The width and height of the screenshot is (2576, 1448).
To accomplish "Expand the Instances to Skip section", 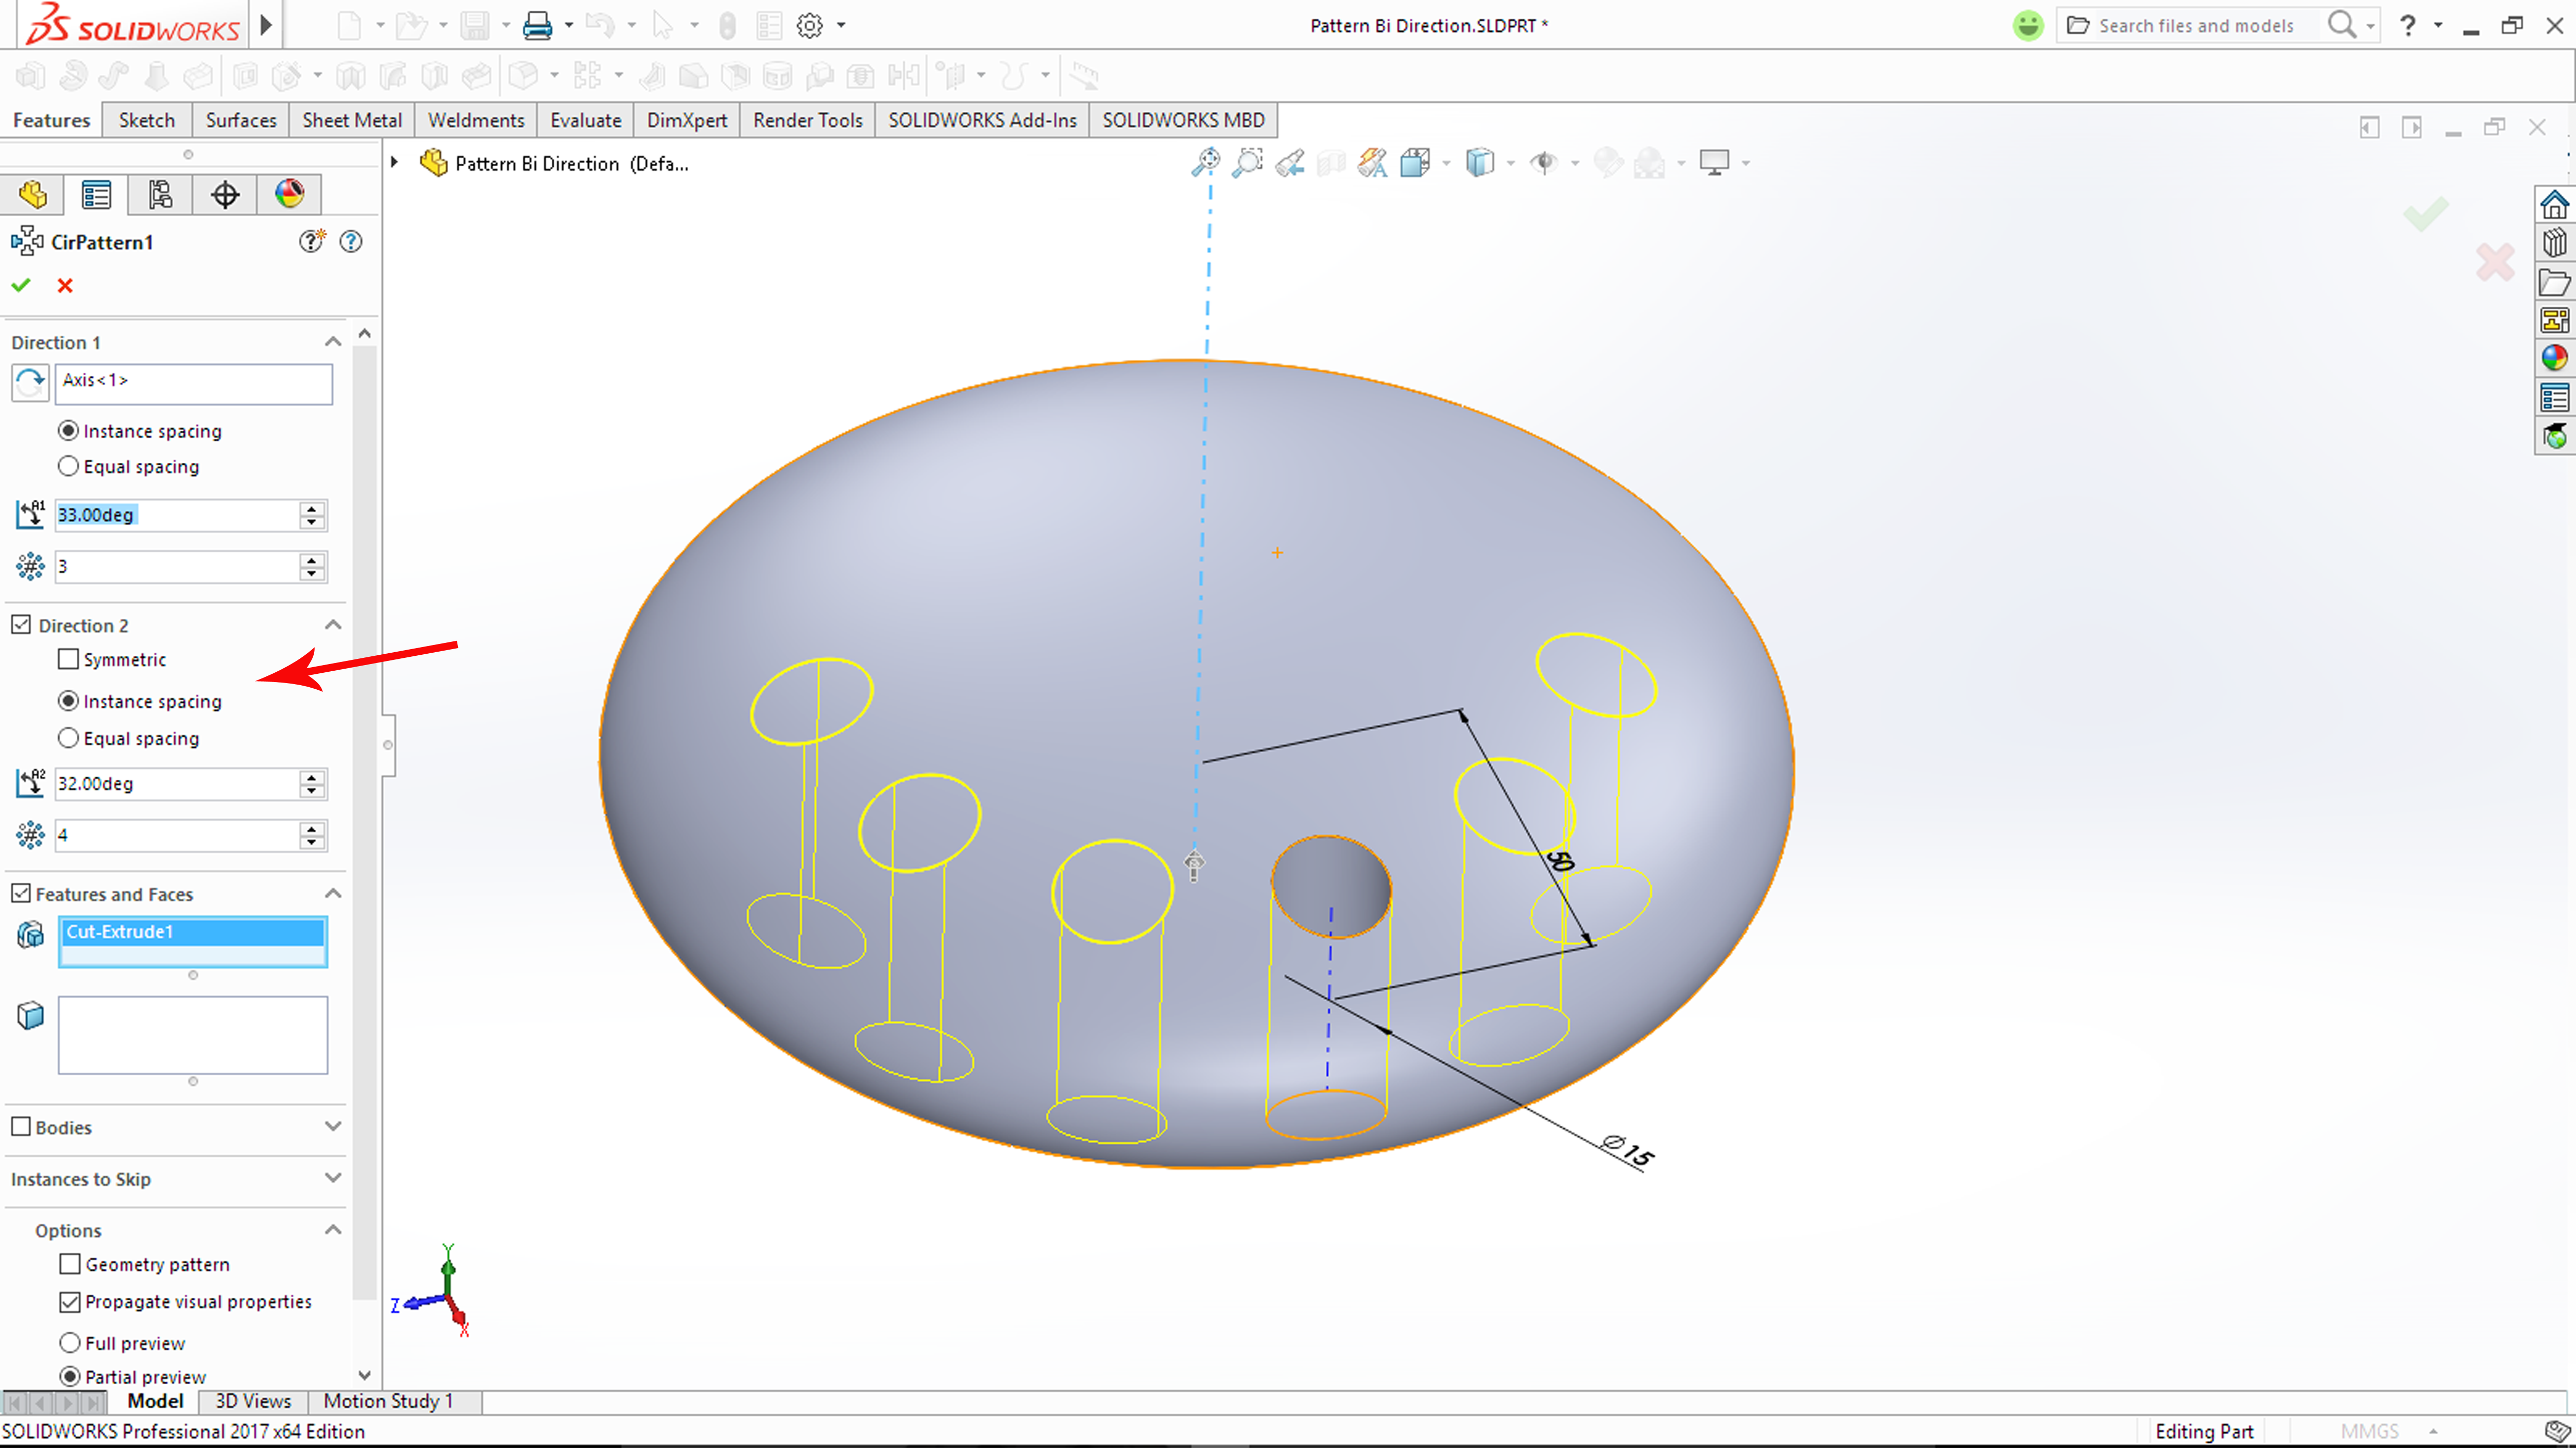I will coord(333,1178).
